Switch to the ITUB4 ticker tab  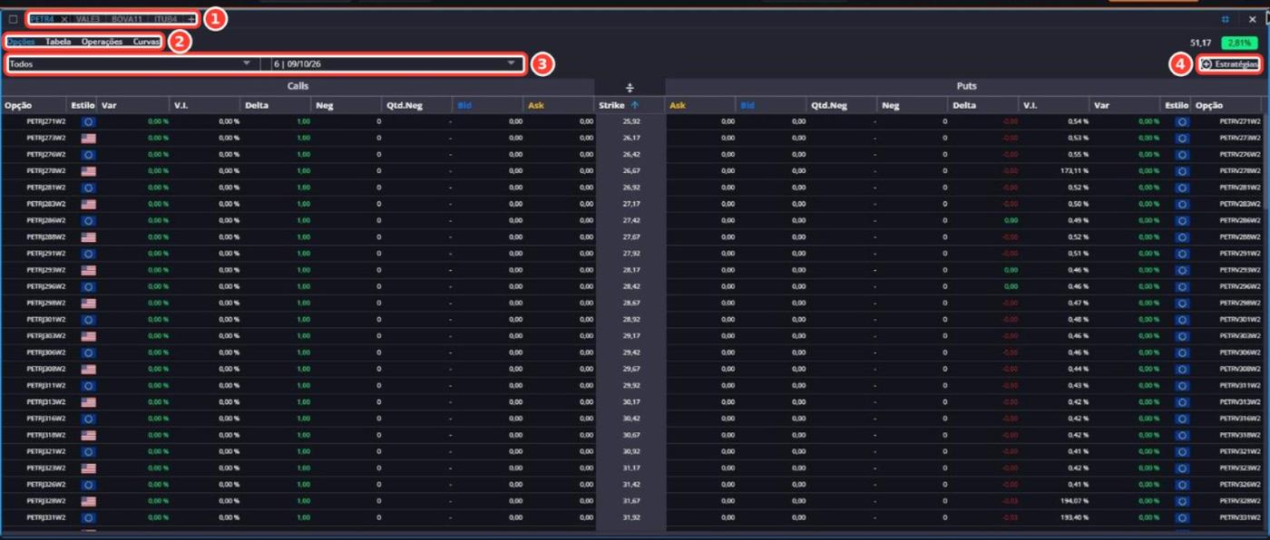coord(167,19)
